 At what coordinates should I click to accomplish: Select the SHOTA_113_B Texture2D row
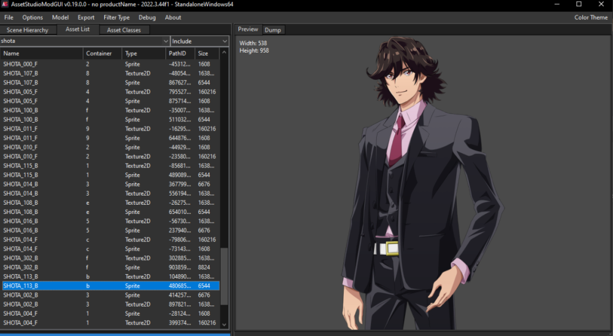tap(110, 277)
